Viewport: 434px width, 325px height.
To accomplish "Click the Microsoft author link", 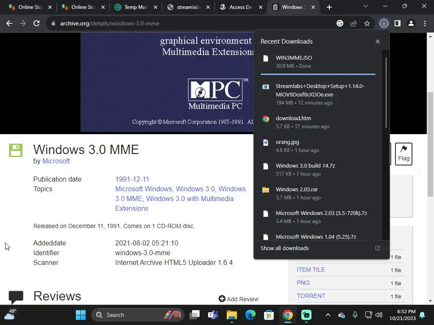I will pos(56,161).
